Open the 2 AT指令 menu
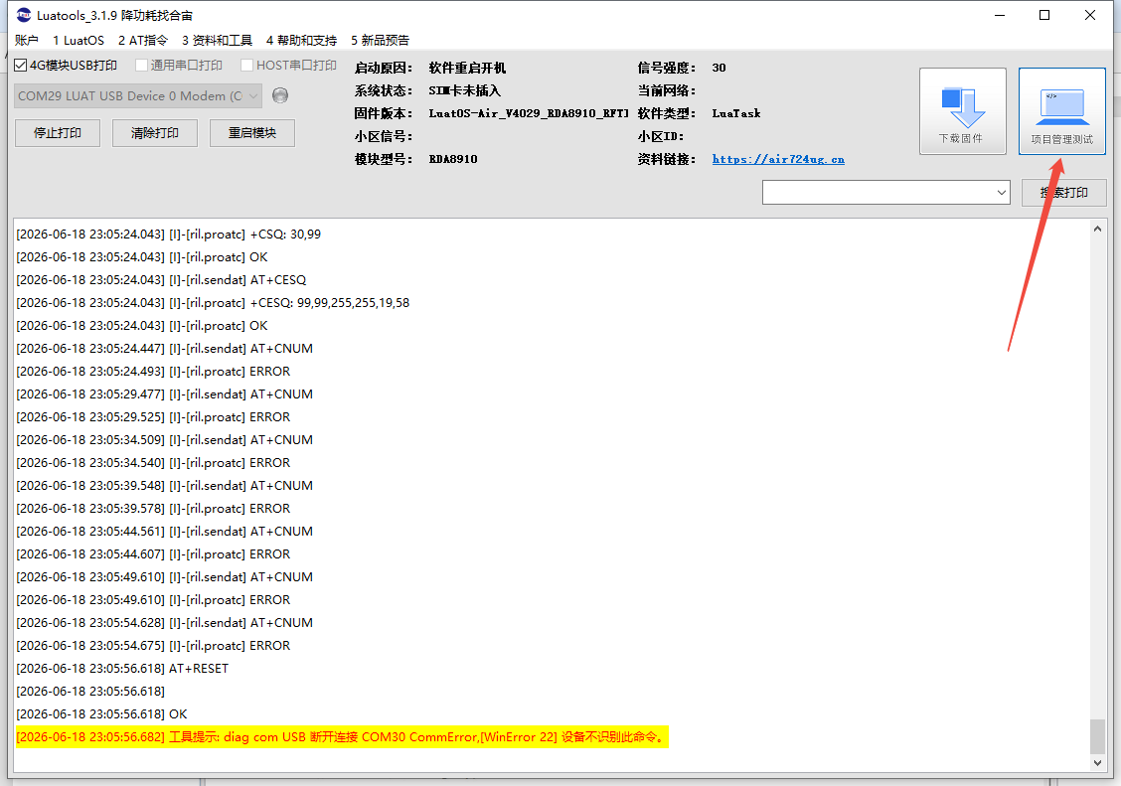This screenshot has height=786, width=1121. coord(143,40)
